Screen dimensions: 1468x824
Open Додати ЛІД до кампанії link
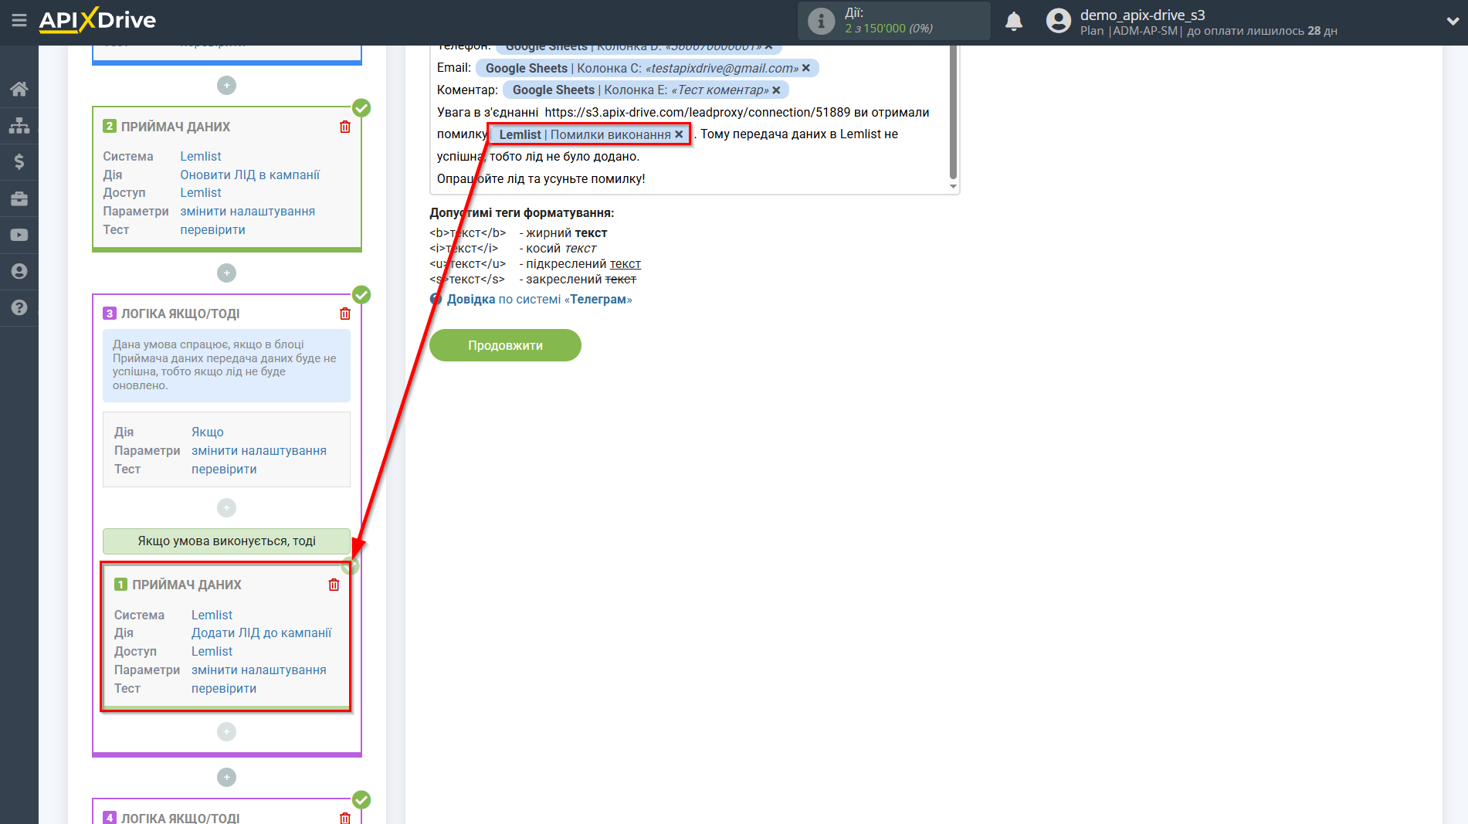(x=262, y=632)
